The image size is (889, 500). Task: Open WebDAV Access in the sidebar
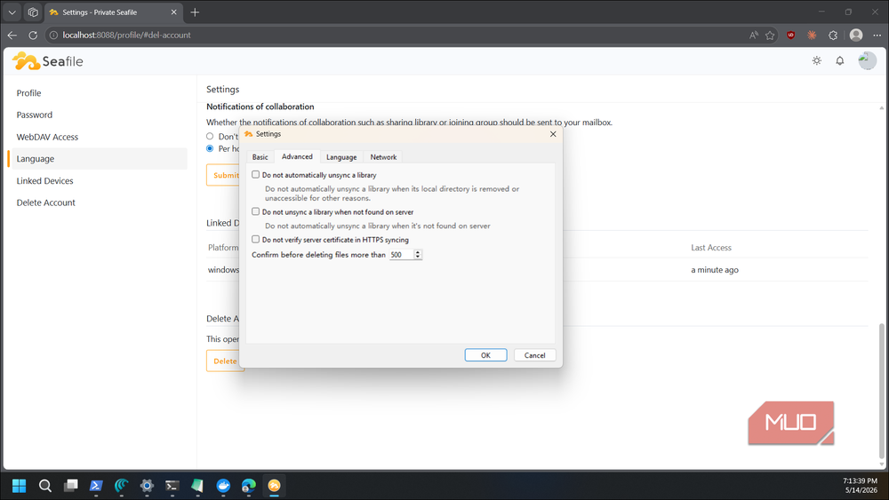(x=48, y=137)
